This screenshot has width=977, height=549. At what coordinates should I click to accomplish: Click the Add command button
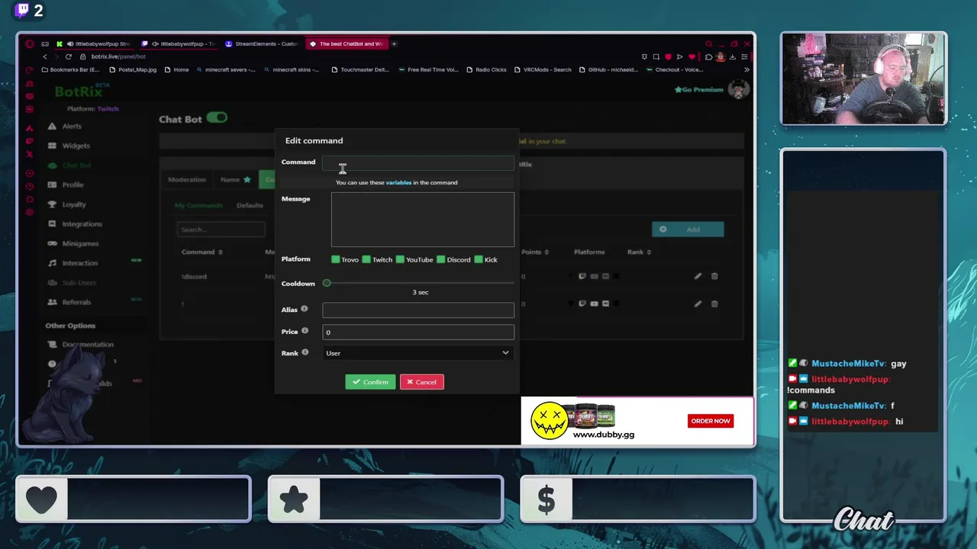coord(688,230)
